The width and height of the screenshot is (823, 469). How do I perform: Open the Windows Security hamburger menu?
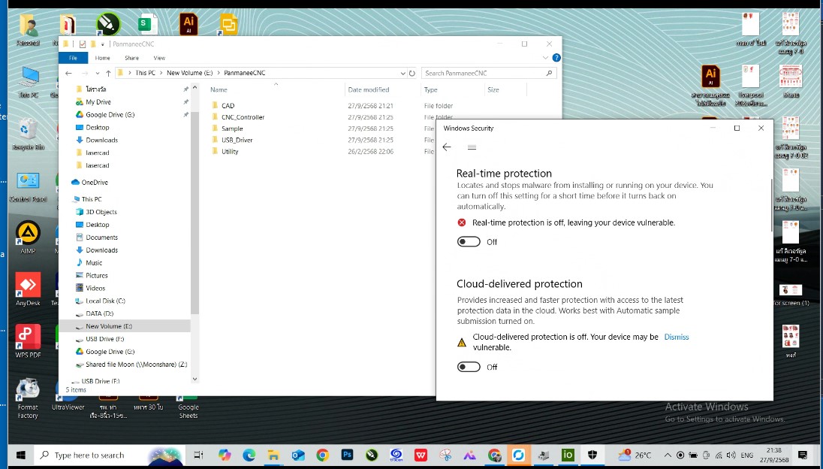tap(472, 147)
